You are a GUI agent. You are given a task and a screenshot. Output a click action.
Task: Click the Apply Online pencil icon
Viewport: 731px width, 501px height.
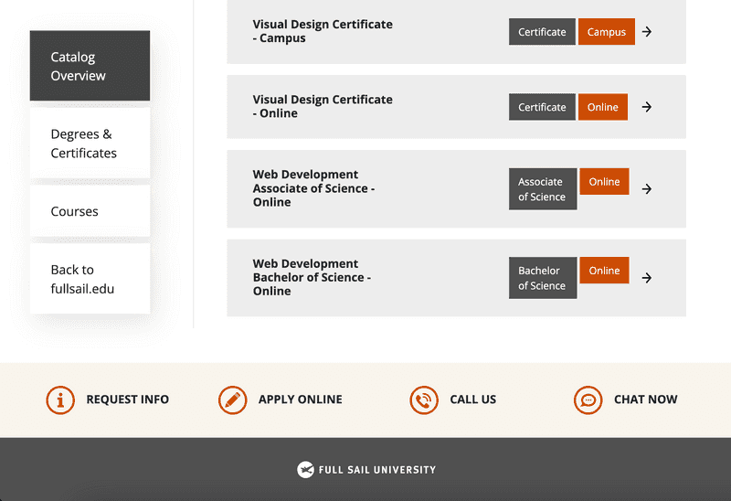click(x=233, y=400)
